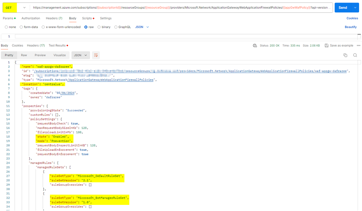Select the none body type radio
The width and height of the screenshot is (362, 211).
coord(7,27)
